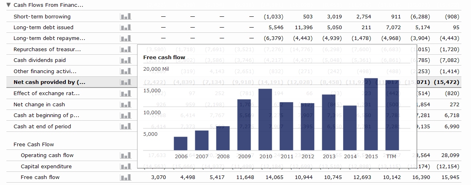Image resolution: width=471 pixels, height=185 pixels.
Task: Click the 2015 bar in the chart
Action: [371, 114]
